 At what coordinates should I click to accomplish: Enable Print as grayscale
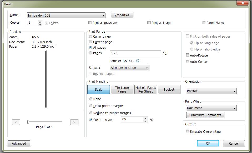pos(90,23)
